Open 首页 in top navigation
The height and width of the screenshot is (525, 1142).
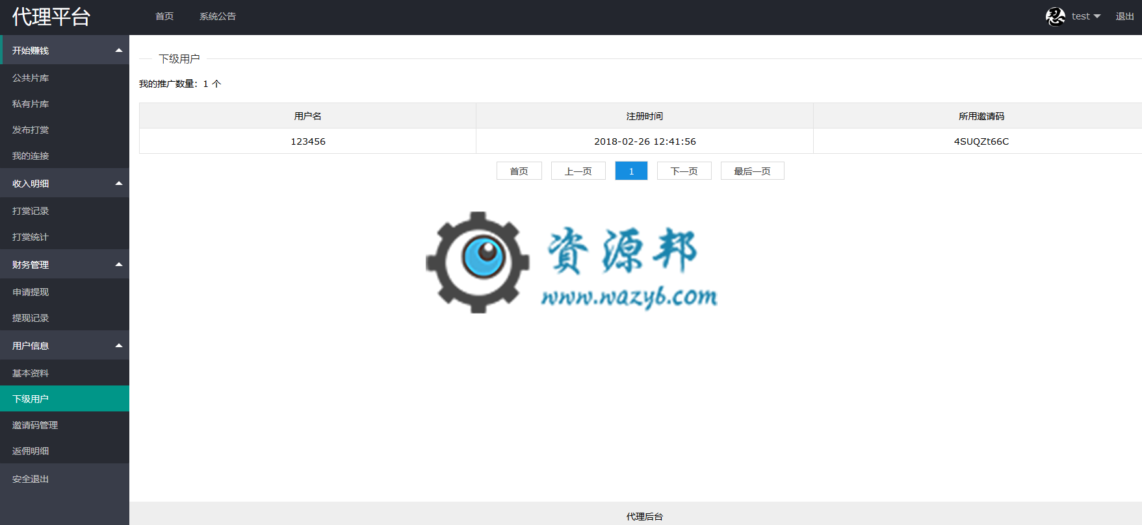(x=164, y=16)
